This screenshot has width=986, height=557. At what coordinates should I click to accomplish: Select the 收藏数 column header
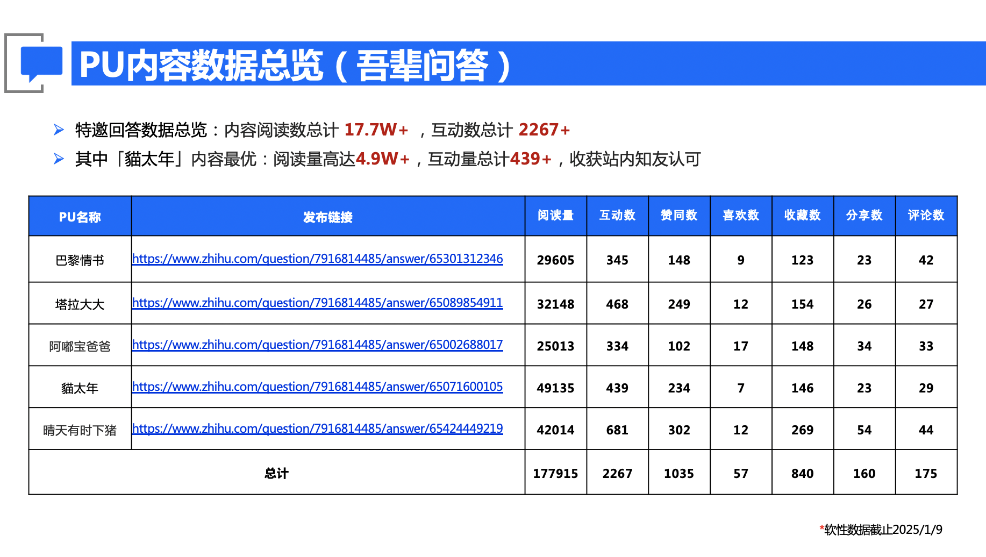tap(802, 216)
